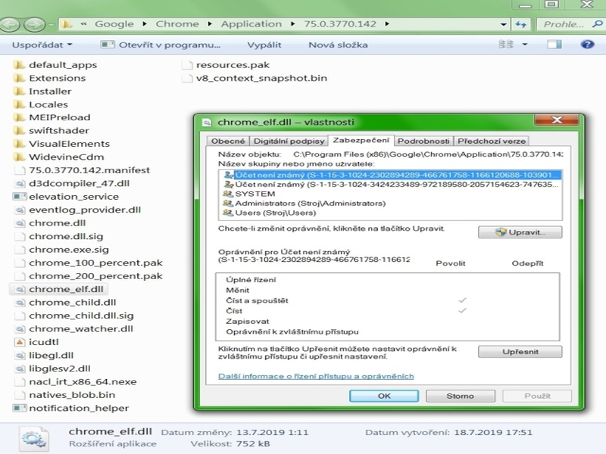Viewport: 606px width, 454px height.
Task: Select the Installer folder icon
Action: coord(19,91)
